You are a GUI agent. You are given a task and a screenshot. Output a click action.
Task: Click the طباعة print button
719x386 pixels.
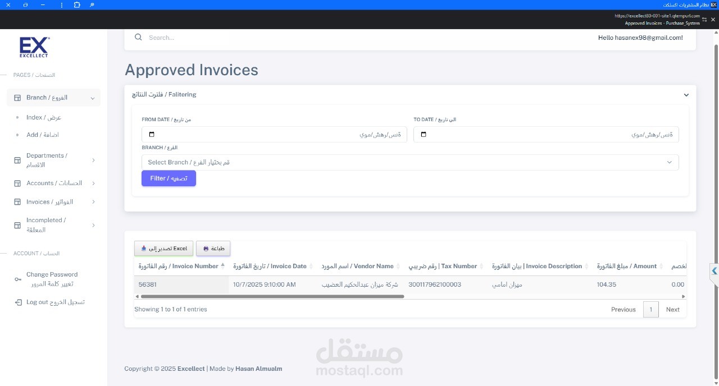tap(213, 249)
